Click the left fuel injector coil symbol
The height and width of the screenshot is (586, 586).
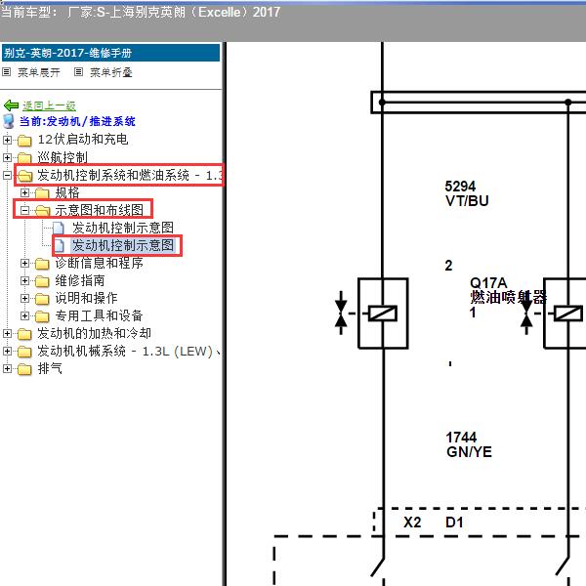point(383,314)
